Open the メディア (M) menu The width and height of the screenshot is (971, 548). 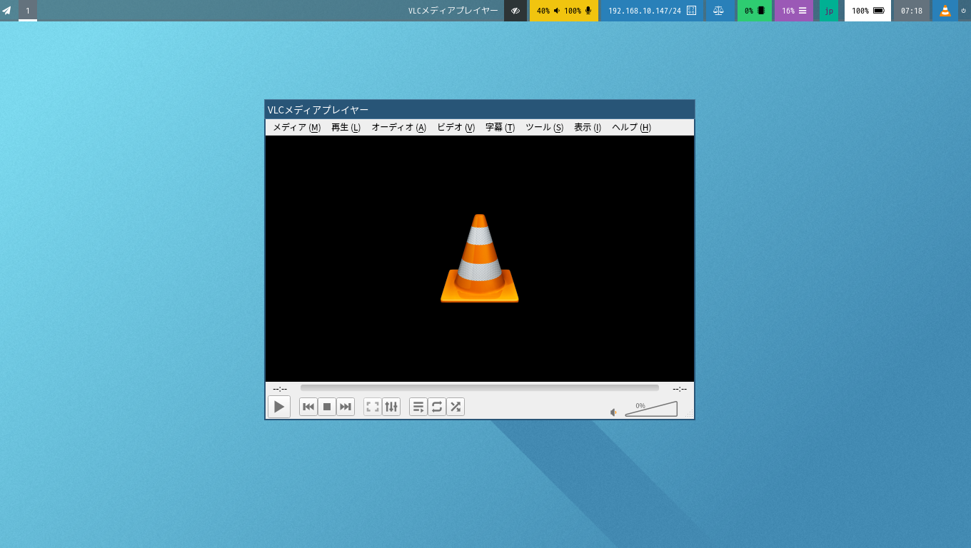tap(297, 128)
